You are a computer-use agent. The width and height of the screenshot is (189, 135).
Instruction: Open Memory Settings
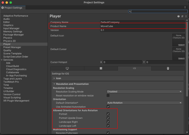[13, 32]
